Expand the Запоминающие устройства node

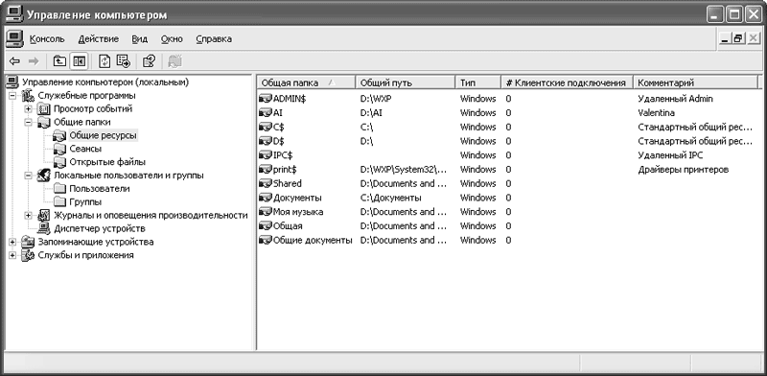point(12,242)
